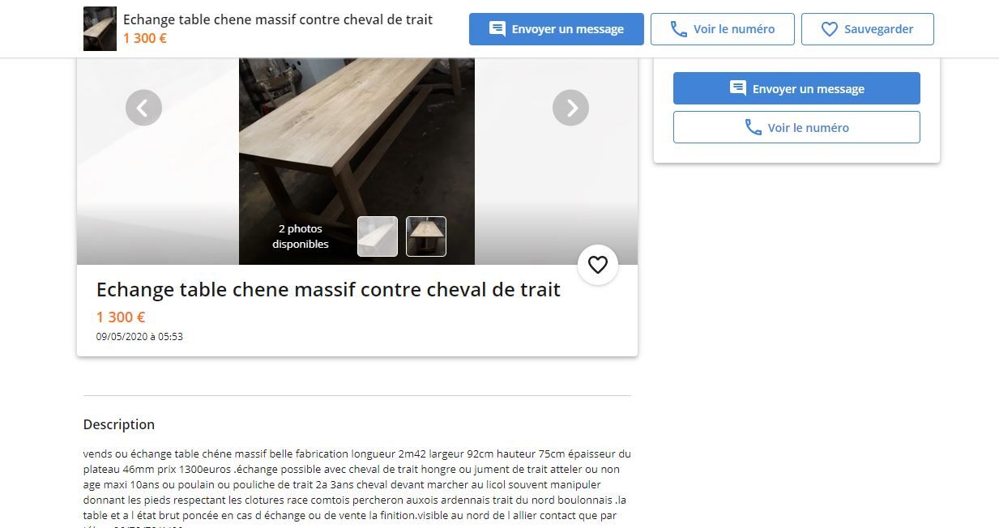Click header Envoyer un message button
Viewport: 999px width, 528px height.
pos(557,29)
